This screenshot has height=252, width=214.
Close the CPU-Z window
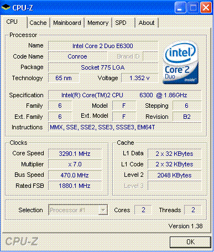coord(206,8)
